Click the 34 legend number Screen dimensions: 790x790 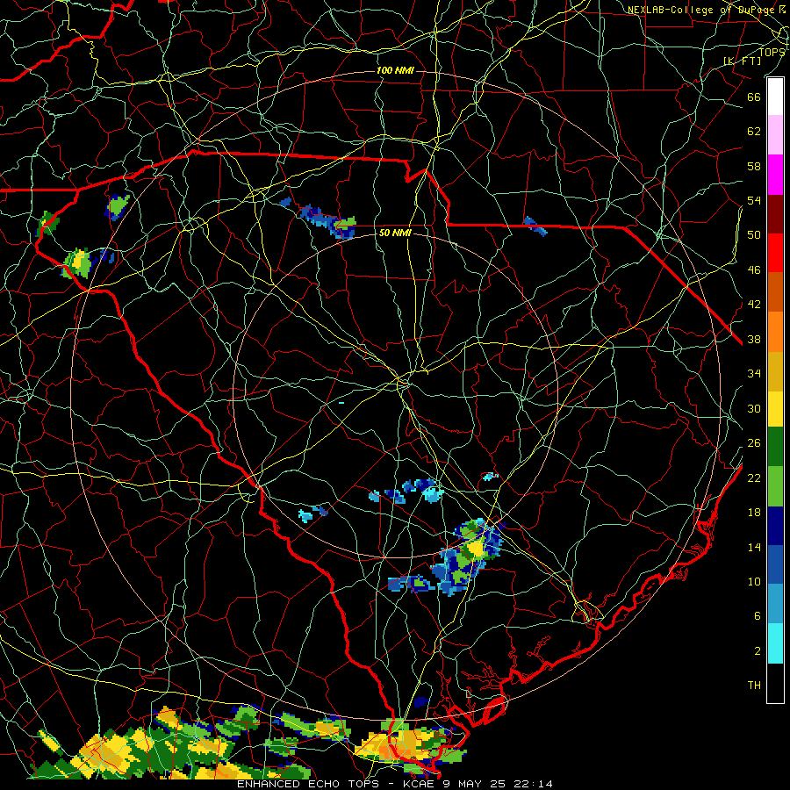click(754, 373)
